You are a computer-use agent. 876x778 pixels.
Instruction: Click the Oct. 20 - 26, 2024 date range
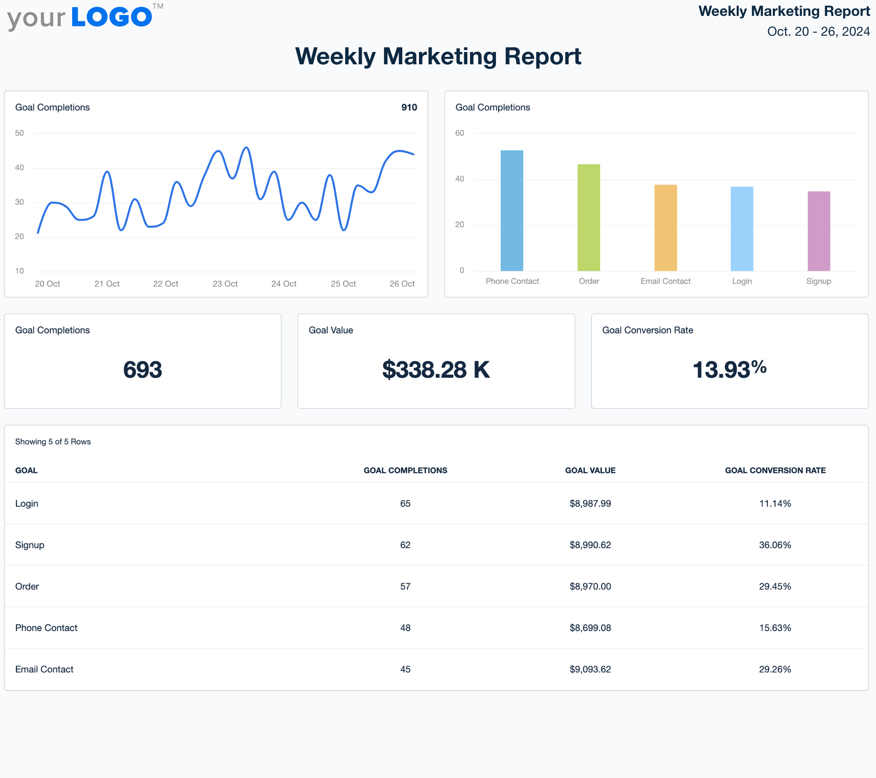(x=818, y=31)
